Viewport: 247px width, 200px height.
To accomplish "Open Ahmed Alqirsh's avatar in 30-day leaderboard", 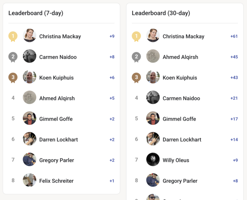I will point(153,56).
